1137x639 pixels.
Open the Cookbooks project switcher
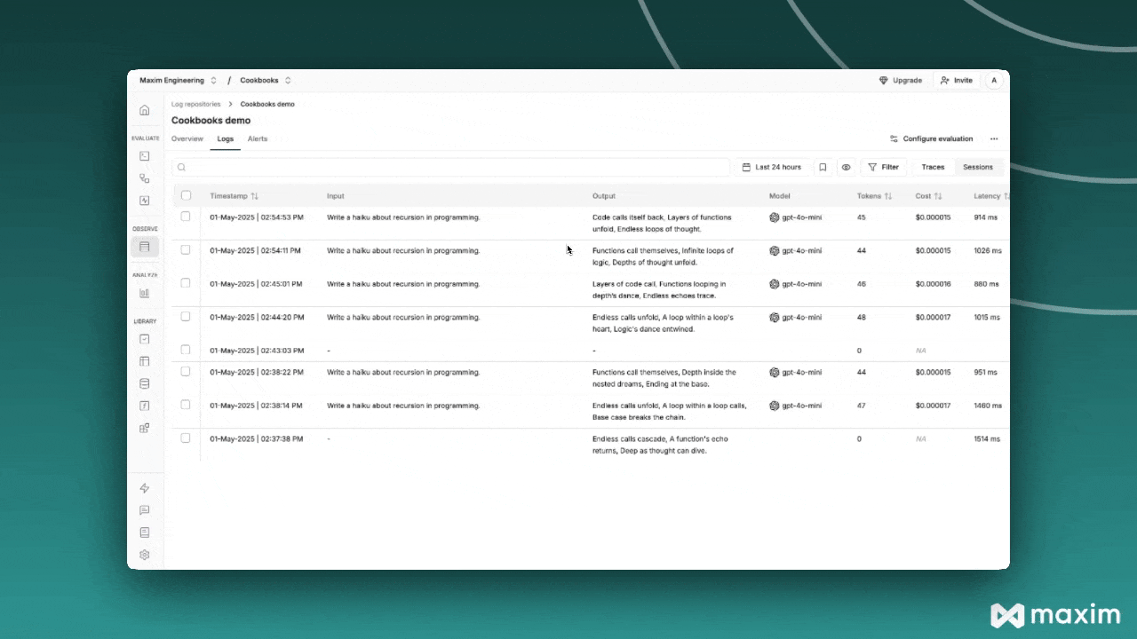(266, 80)
